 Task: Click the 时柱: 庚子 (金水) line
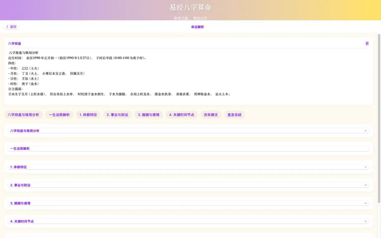pyautogui.click(x=24, y=84)
